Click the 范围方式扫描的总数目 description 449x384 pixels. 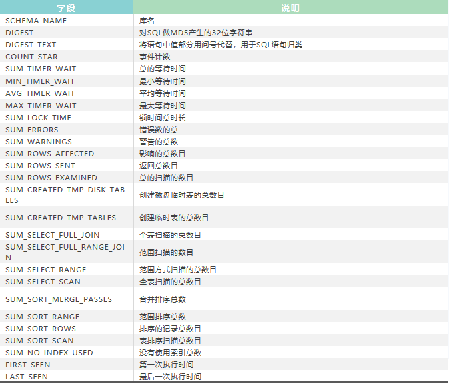coord(178,270)
